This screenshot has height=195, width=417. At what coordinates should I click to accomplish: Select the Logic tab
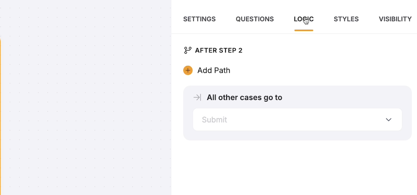pos(304,19)
